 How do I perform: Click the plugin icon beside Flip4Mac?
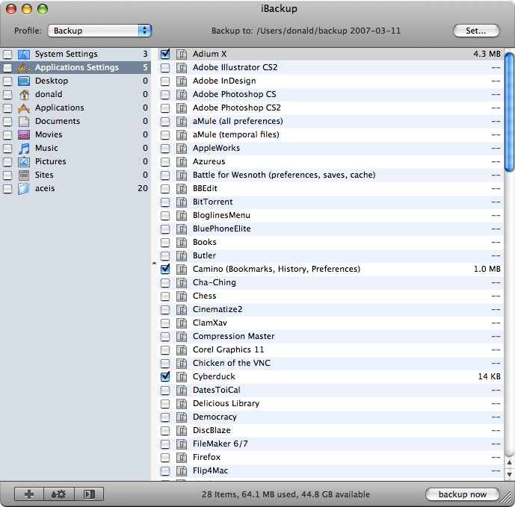pos(182,471)
